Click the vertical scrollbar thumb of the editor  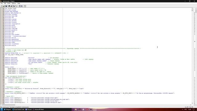pos(192,10)
